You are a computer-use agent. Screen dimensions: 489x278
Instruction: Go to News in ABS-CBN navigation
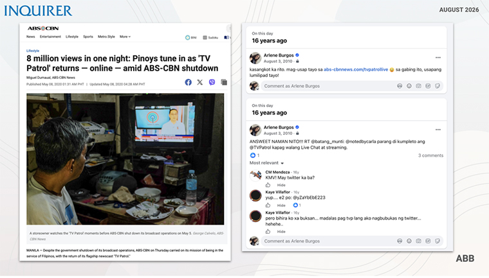point(31,37)
